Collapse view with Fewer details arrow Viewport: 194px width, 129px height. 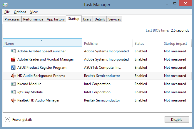7,120
